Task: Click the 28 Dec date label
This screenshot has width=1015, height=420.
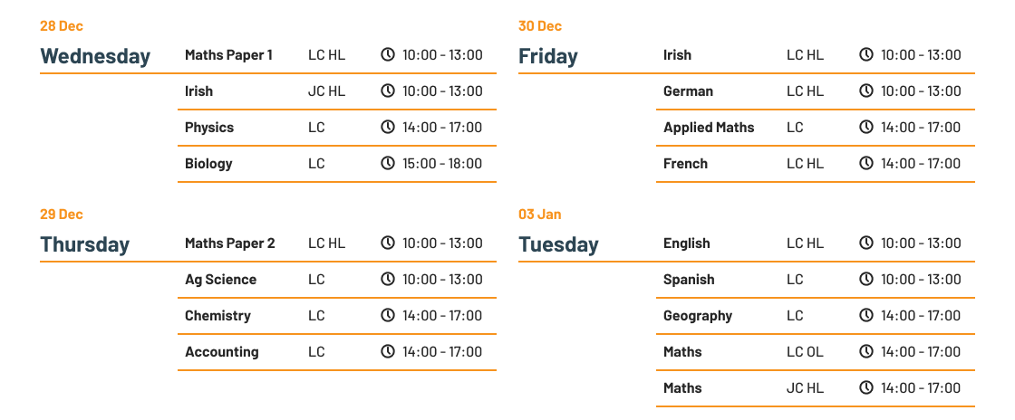Action: [62, 26]
